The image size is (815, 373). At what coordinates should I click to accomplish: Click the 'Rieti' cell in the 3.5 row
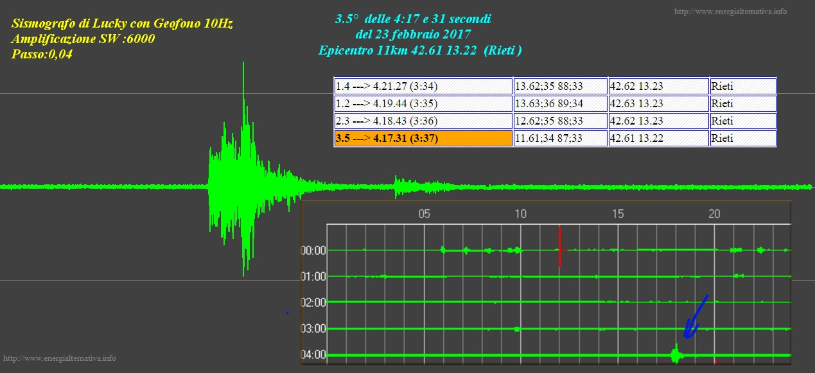point(743,138)
